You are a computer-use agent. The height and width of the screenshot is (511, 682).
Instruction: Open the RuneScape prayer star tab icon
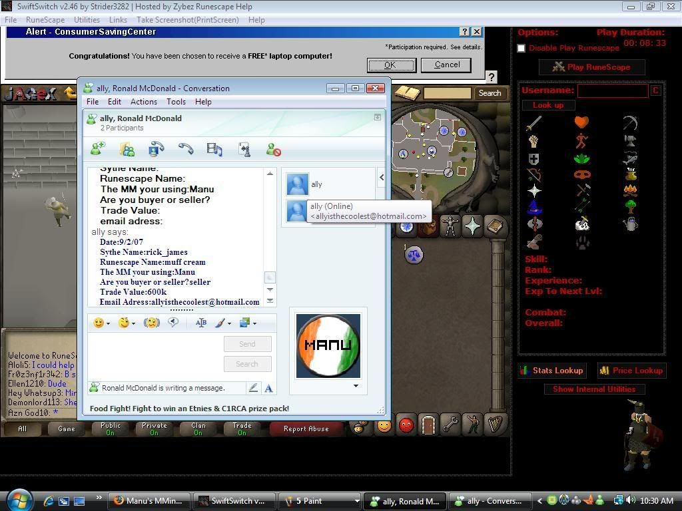point(472,226)
